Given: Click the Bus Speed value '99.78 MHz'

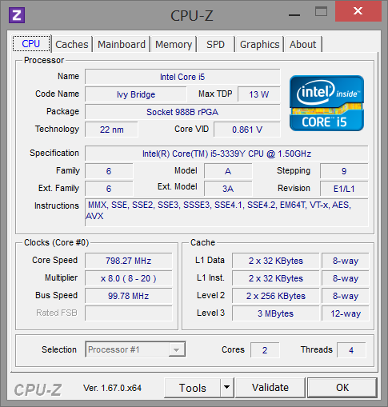Looking at the screenshot, I should tap(129, 296).
